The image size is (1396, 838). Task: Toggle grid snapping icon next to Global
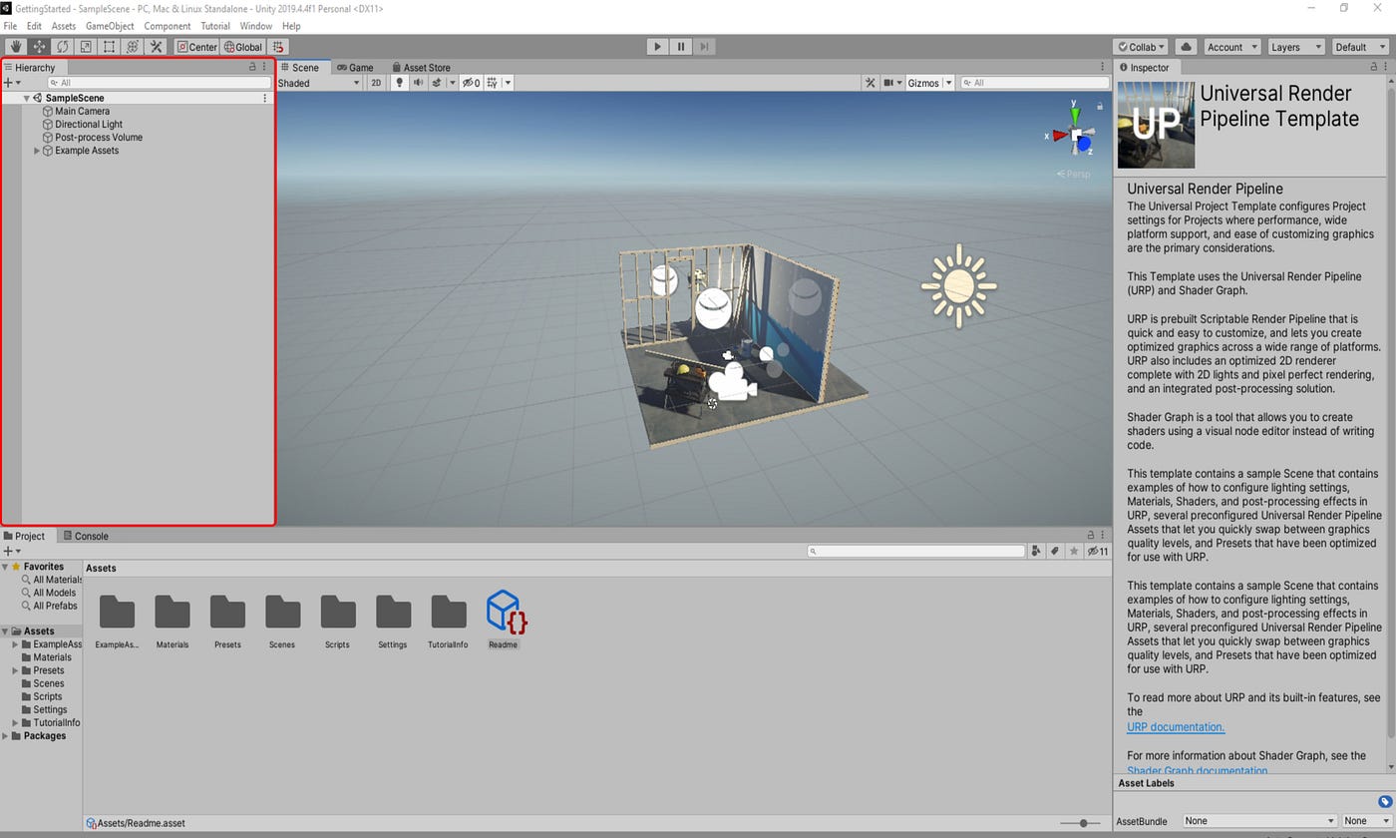[x=278, y=47]
